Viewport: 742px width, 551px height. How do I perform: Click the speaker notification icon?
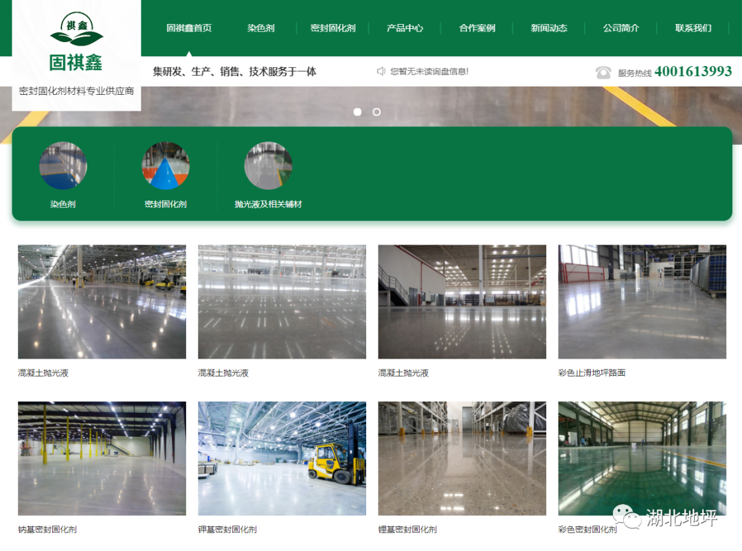pyautogui.click(x=381, y=71)
